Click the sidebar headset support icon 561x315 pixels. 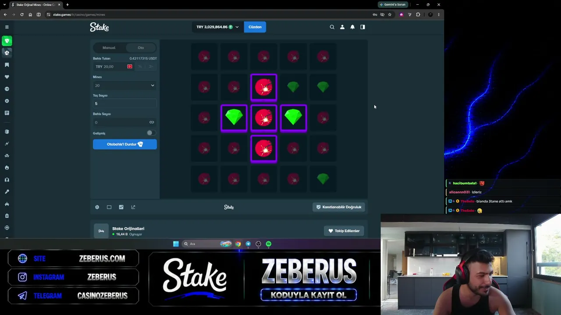(x=7, y=180)
